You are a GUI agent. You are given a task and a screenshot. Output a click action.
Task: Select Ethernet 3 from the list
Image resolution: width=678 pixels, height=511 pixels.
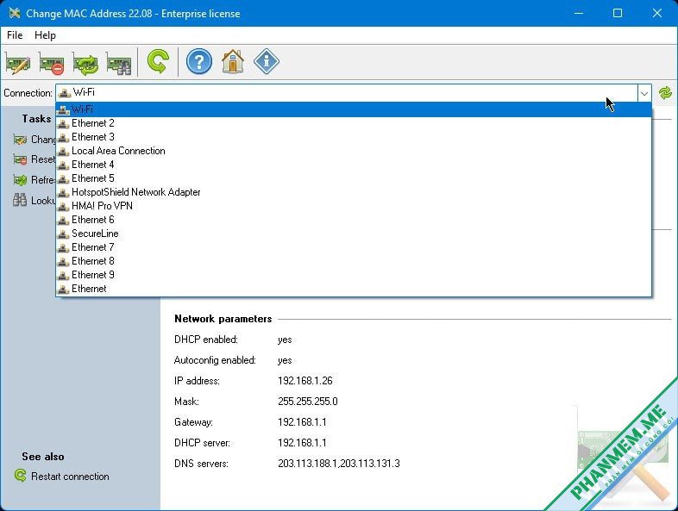(x=354, y=137)
